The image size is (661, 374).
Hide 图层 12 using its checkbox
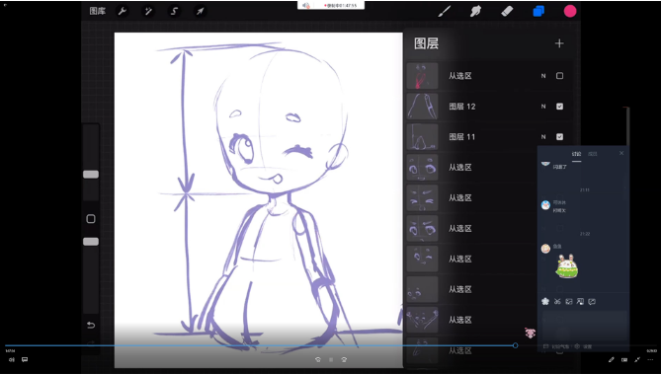(559, 107)
